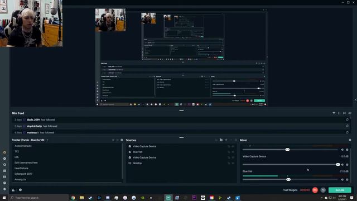The width and height of the screenshot is (357, 201).
Task: Add a new scene with plus icon
Action: click(113, 140)
